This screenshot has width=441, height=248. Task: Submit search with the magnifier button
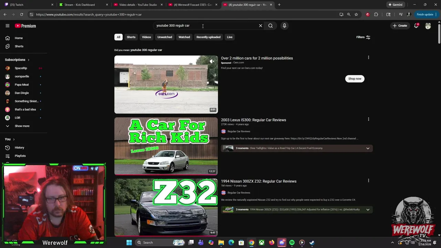click(x=270, y=25)
